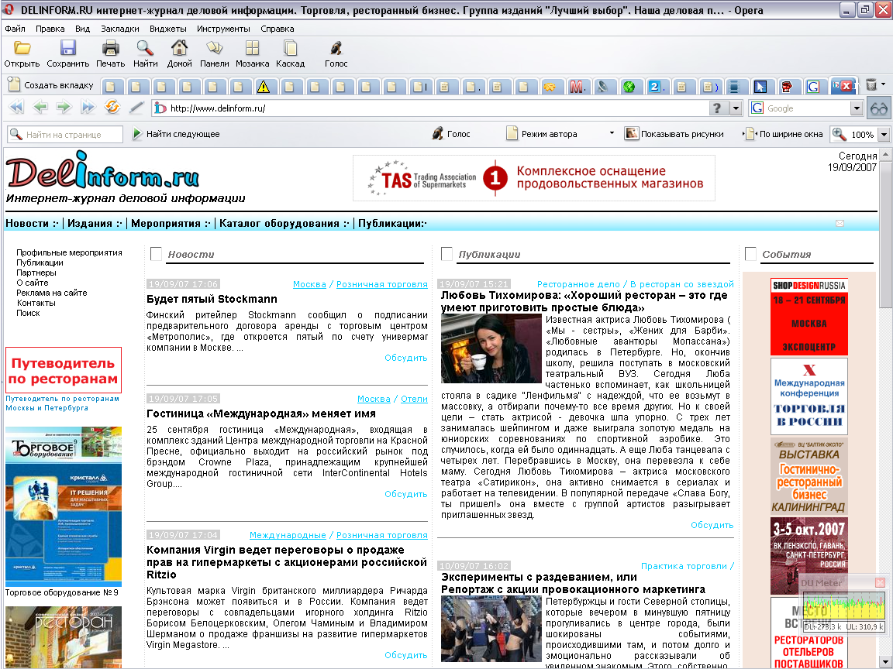Click the Голос button in the view bar
Screen dimensions: 893x669
[451, 134]
